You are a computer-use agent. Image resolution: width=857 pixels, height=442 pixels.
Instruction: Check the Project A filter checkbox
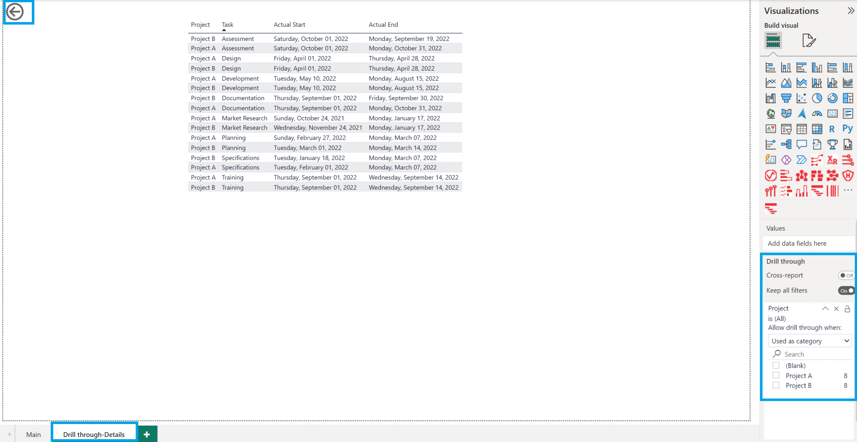pyautogui.click(x=776, y=375)
